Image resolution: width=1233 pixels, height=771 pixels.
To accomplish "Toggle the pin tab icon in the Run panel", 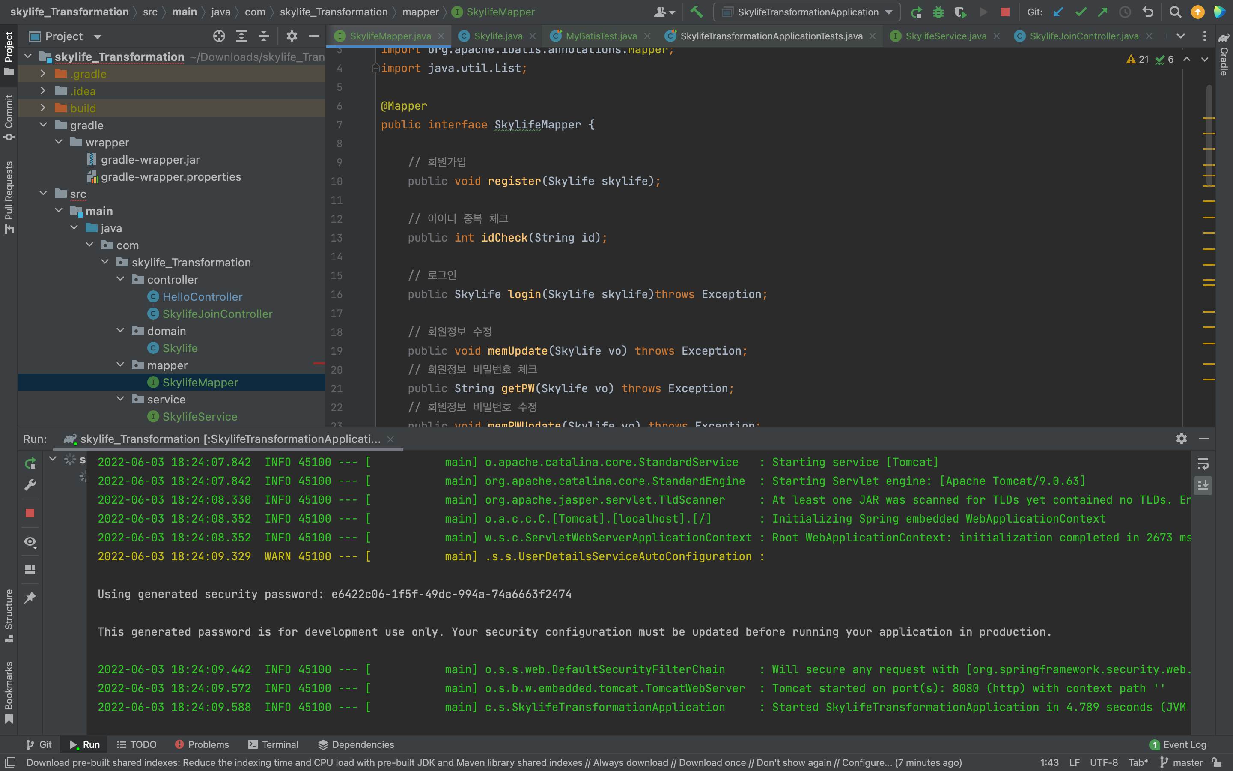I will [30, 597].
